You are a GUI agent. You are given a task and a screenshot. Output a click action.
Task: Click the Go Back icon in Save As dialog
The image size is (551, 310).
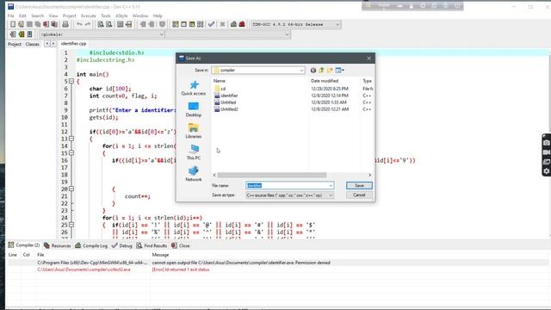click(x=313, y=71)
